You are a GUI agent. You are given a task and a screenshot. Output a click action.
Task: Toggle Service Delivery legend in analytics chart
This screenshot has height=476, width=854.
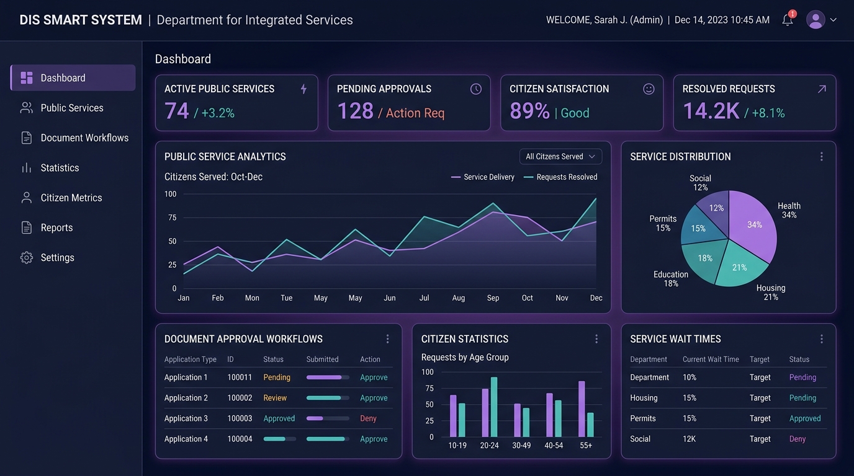click(483, 177)
